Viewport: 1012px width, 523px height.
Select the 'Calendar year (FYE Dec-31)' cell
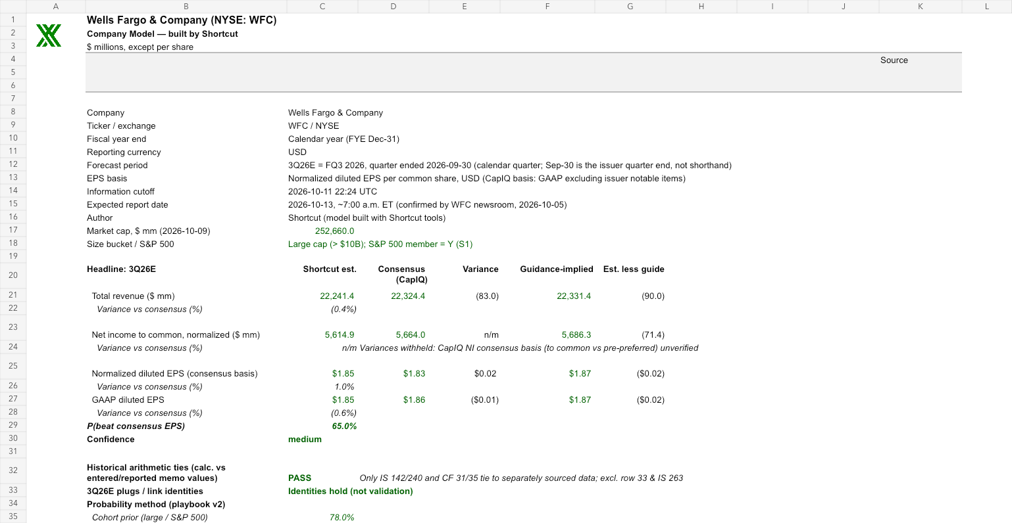(343, 139)
